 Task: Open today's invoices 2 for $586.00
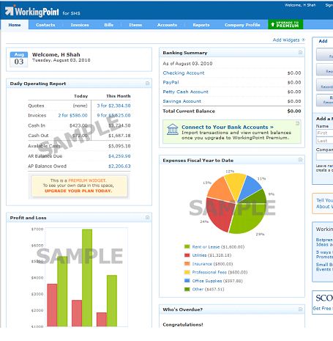point(72,115)
